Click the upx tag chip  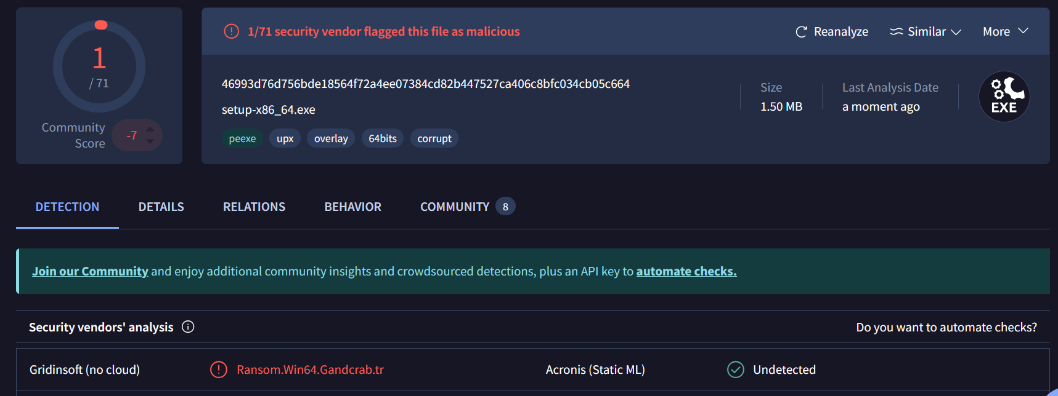(285, 139)
